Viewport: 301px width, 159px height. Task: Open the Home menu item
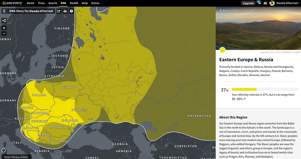click(30, 3)
